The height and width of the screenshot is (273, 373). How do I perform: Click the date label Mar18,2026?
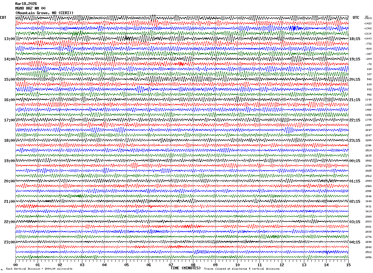pyautogui.click(x=26, y=4)
